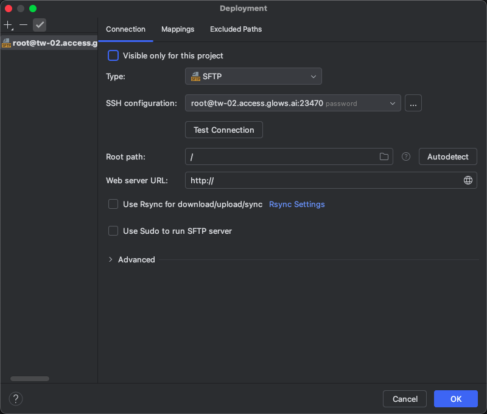Add a new deployment server
The width and height of the screenshot is (487, 414).
click(8, 25)
